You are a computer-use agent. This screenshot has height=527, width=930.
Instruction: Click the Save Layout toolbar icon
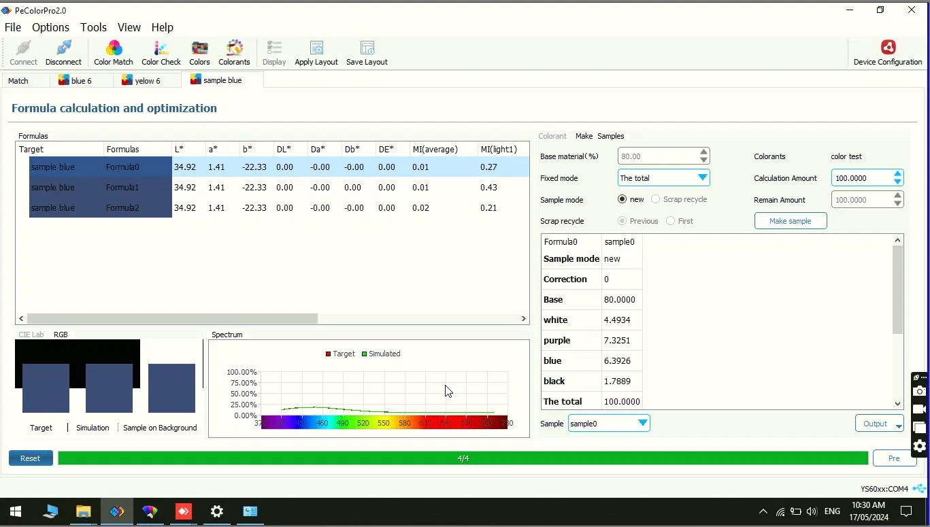point(366,52)
